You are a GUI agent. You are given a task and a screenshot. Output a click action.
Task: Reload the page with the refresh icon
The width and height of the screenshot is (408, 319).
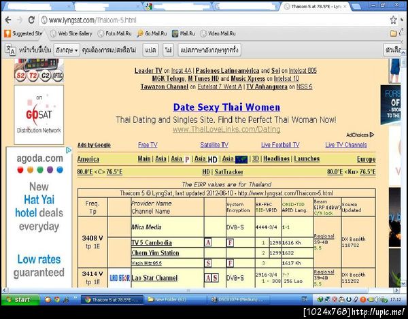tap(31, 20)
